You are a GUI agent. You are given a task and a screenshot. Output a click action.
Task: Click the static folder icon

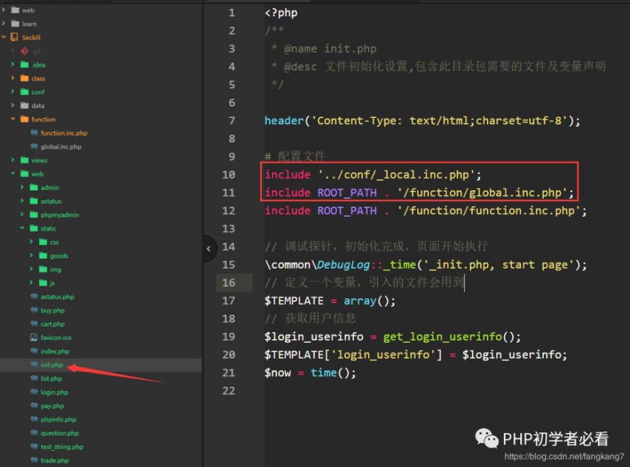tap(34, 228)
